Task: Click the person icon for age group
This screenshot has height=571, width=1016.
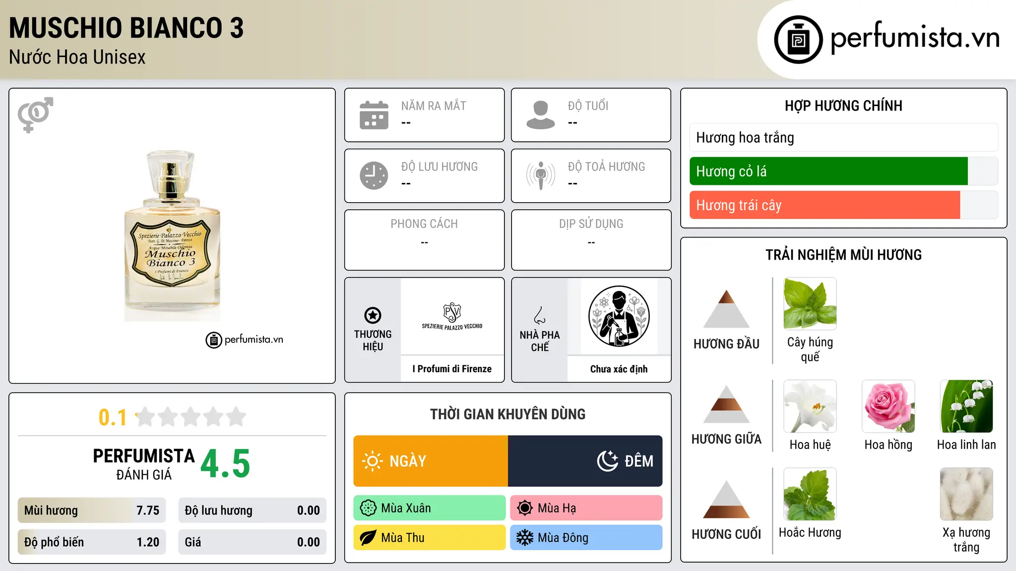Action: coord(541,115)
